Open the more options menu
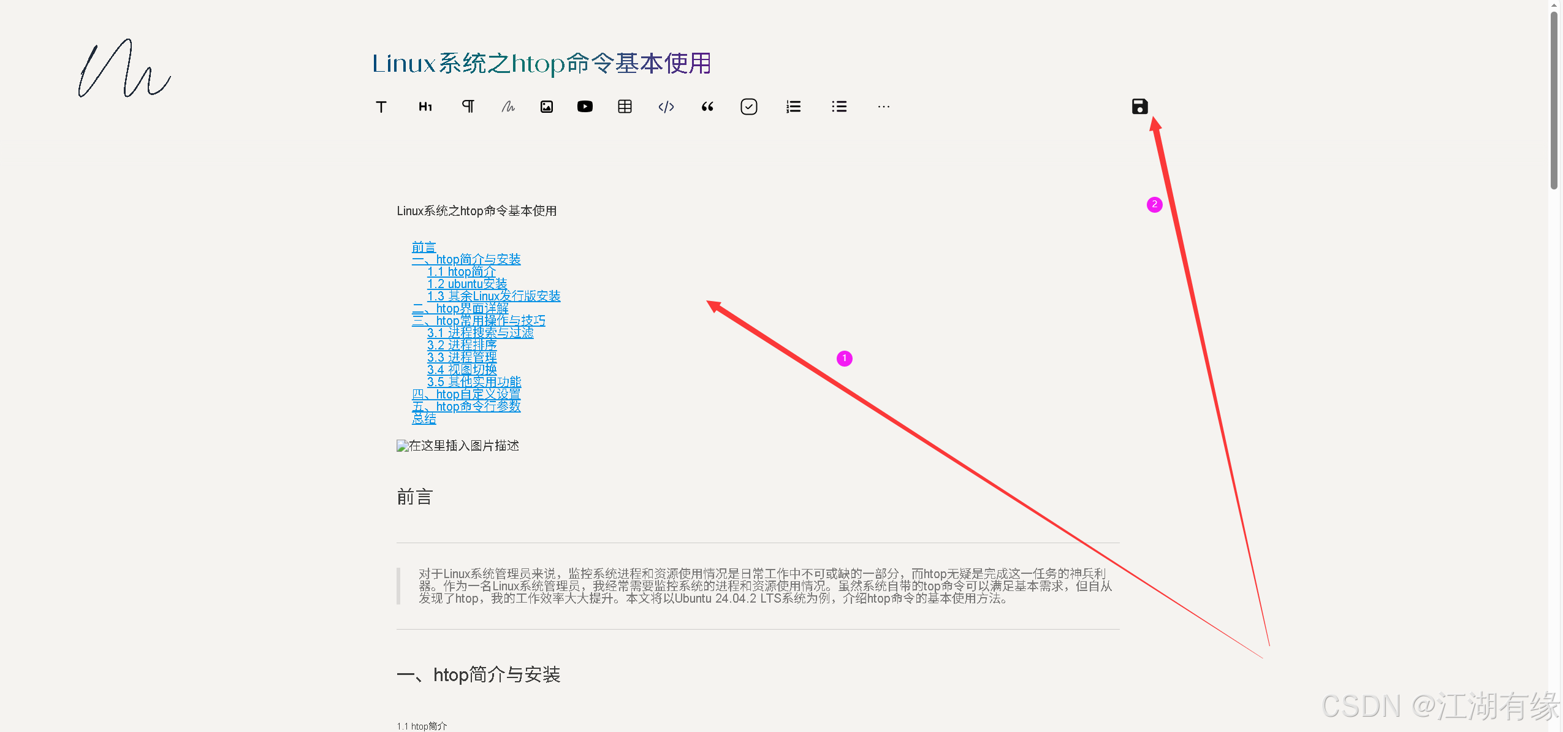 (883, 106)
